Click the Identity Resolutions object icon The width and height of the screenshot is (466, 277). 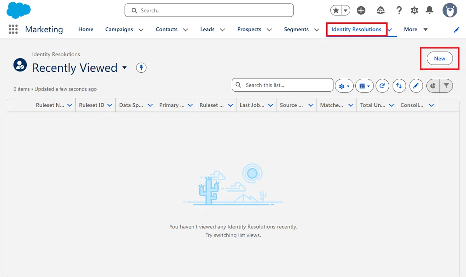click(20, 65)
